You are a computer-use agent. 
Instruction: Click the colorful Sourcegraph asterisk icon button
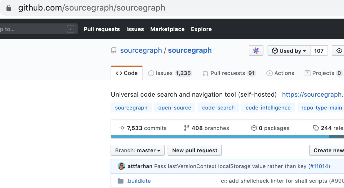(x=256, y=51)
